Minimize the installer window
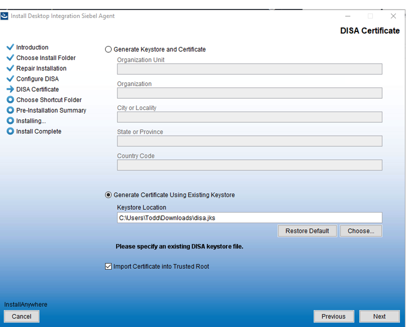This screenshot has height=327, width=406. coord(348,16)
